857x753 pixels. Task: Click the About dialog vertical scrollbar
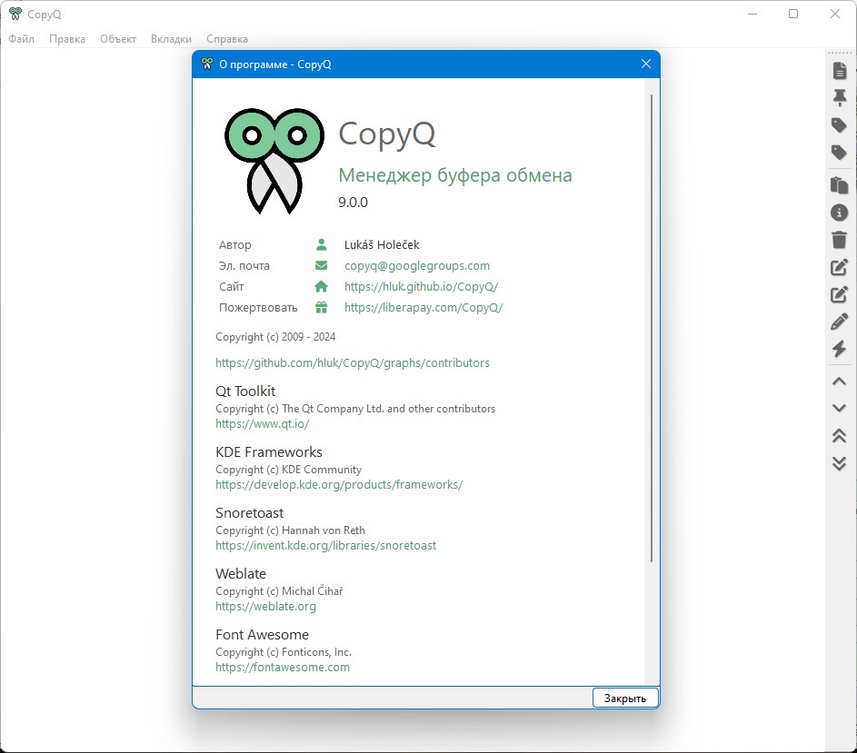pos(652,327)
